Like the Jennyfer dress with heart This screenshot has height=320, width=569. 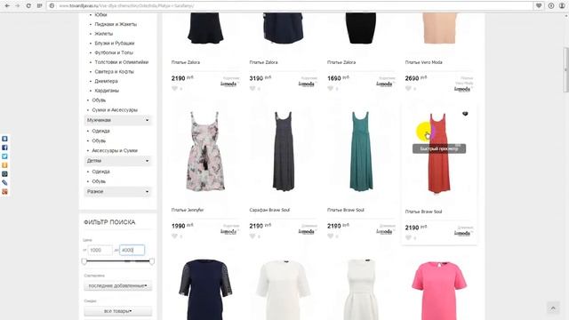pos(174,236)
